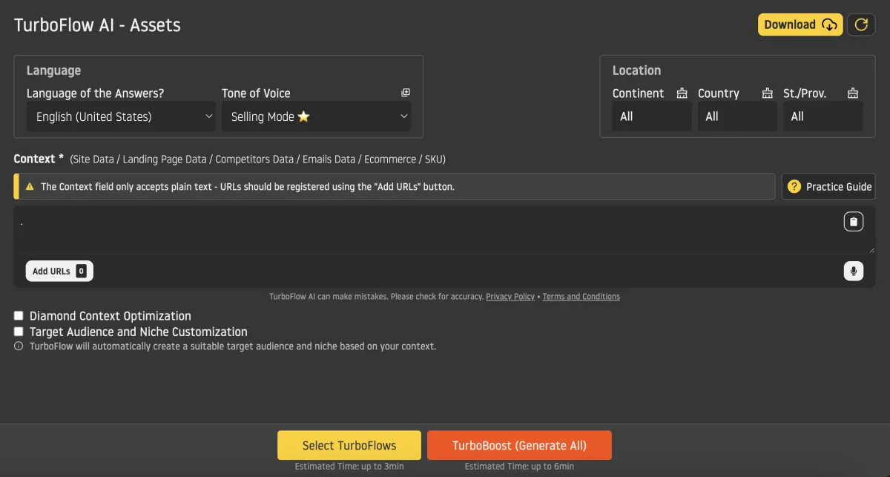Image resolution: width=890 pixels, height=477 pixels.
Task: Enable Target Audience and Niche Customization
Action: click(x=19, y=332)
